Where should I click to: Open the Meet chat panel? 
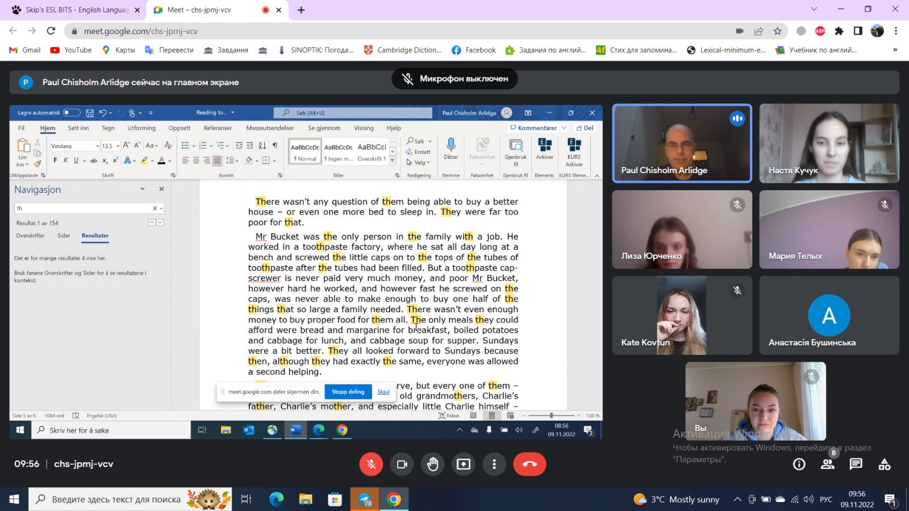(856, 464)
